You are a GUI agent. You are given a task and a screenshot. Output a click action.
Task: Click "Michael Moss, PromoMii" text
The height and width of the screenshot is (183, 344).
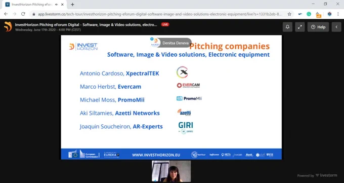112,100
